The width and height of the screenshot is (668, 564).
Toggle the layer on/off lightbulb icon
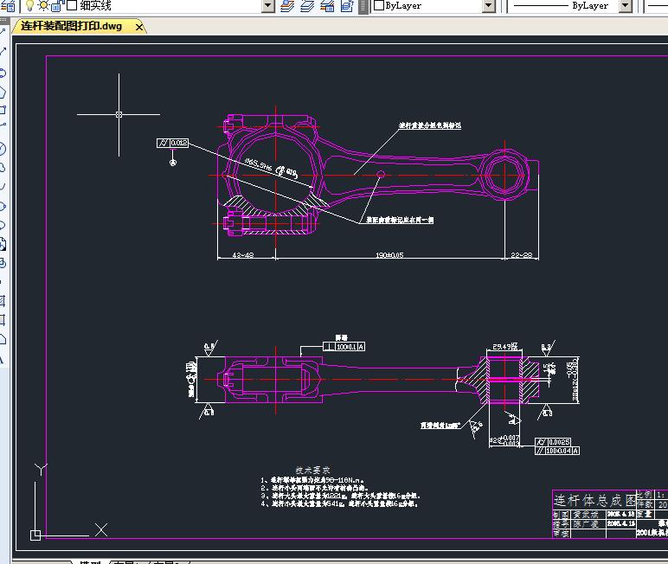click(x=29, y=5)
